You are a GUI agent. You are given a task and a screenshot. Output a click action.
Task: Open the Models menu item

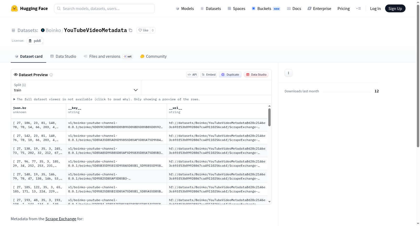coord(185,8)
